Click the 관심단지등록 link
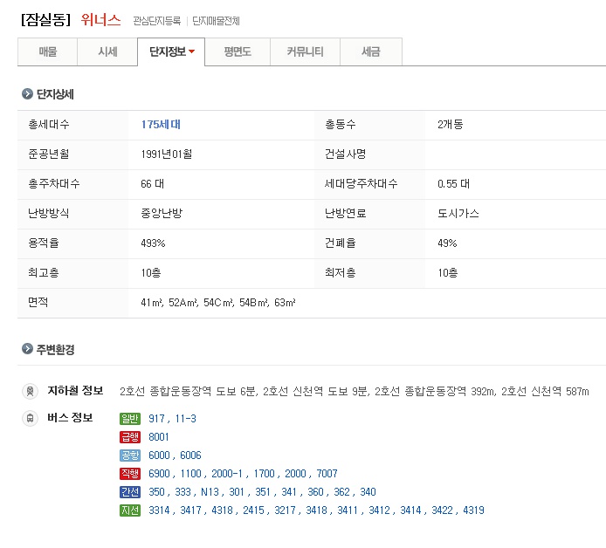The image size is (606, 548). (x=157, y=21)
